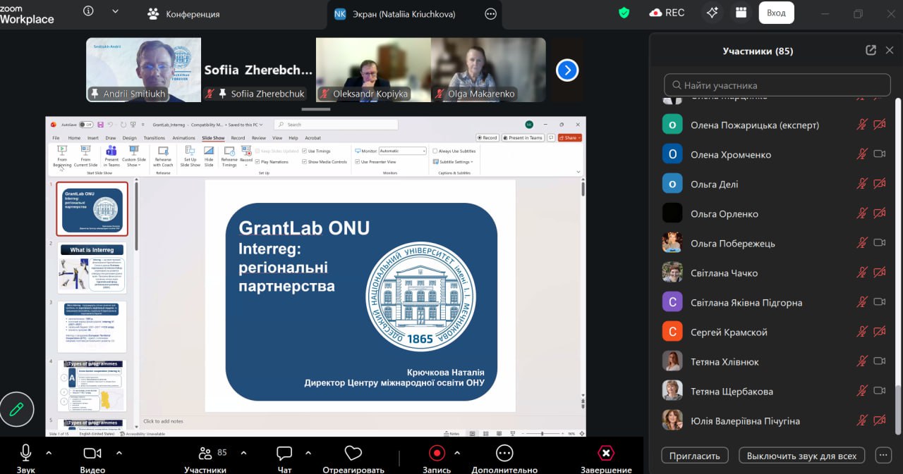Pop out the participants panel
This screenshot has height=474, width=903.
point(871,51)
